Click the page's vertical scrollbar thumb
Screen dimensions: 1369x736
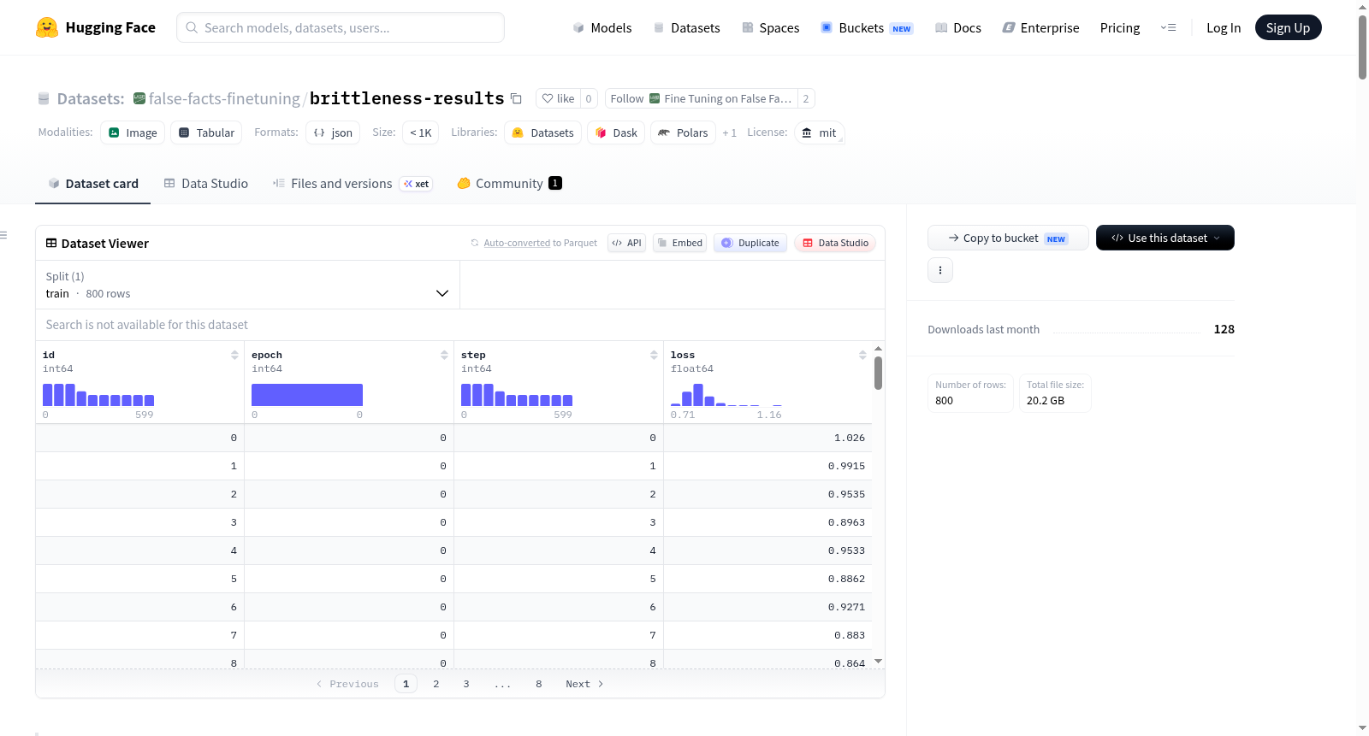[x=1362, y=47]
